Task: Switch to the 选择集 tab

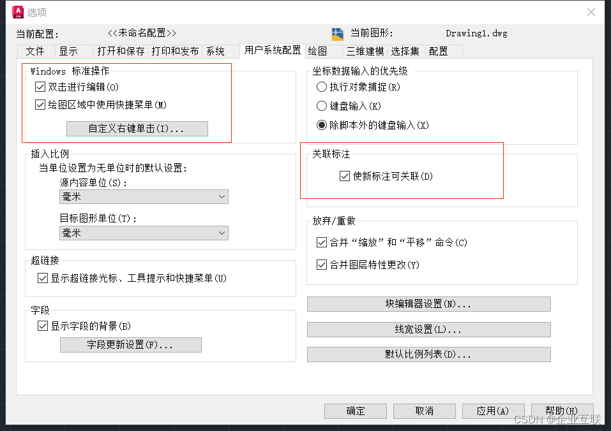Action: (x=405, y=52)
